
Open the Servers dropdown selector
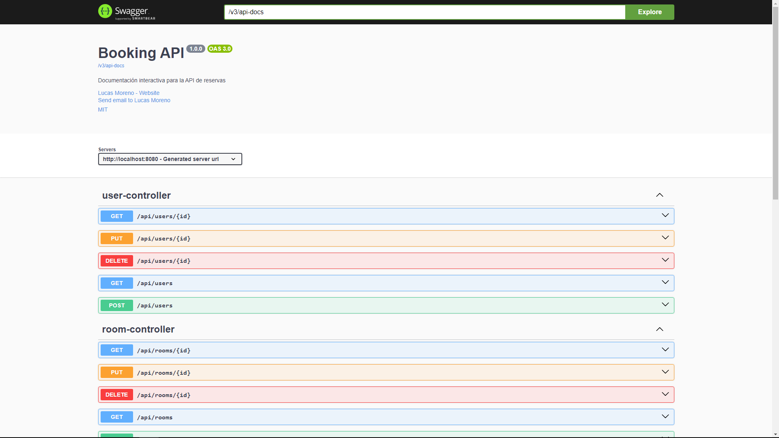[170, 159]
